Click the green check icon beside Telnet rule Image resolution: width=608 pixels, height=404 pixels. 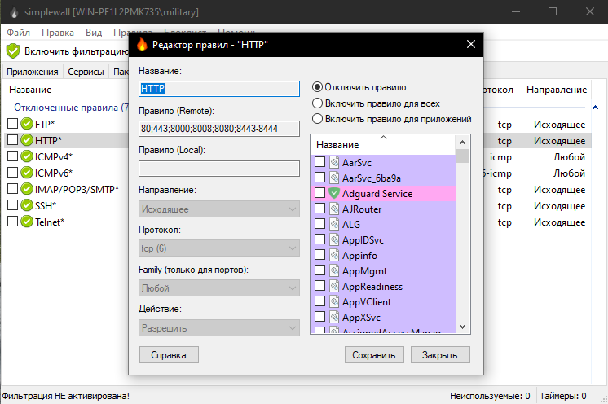coord(27,222)
